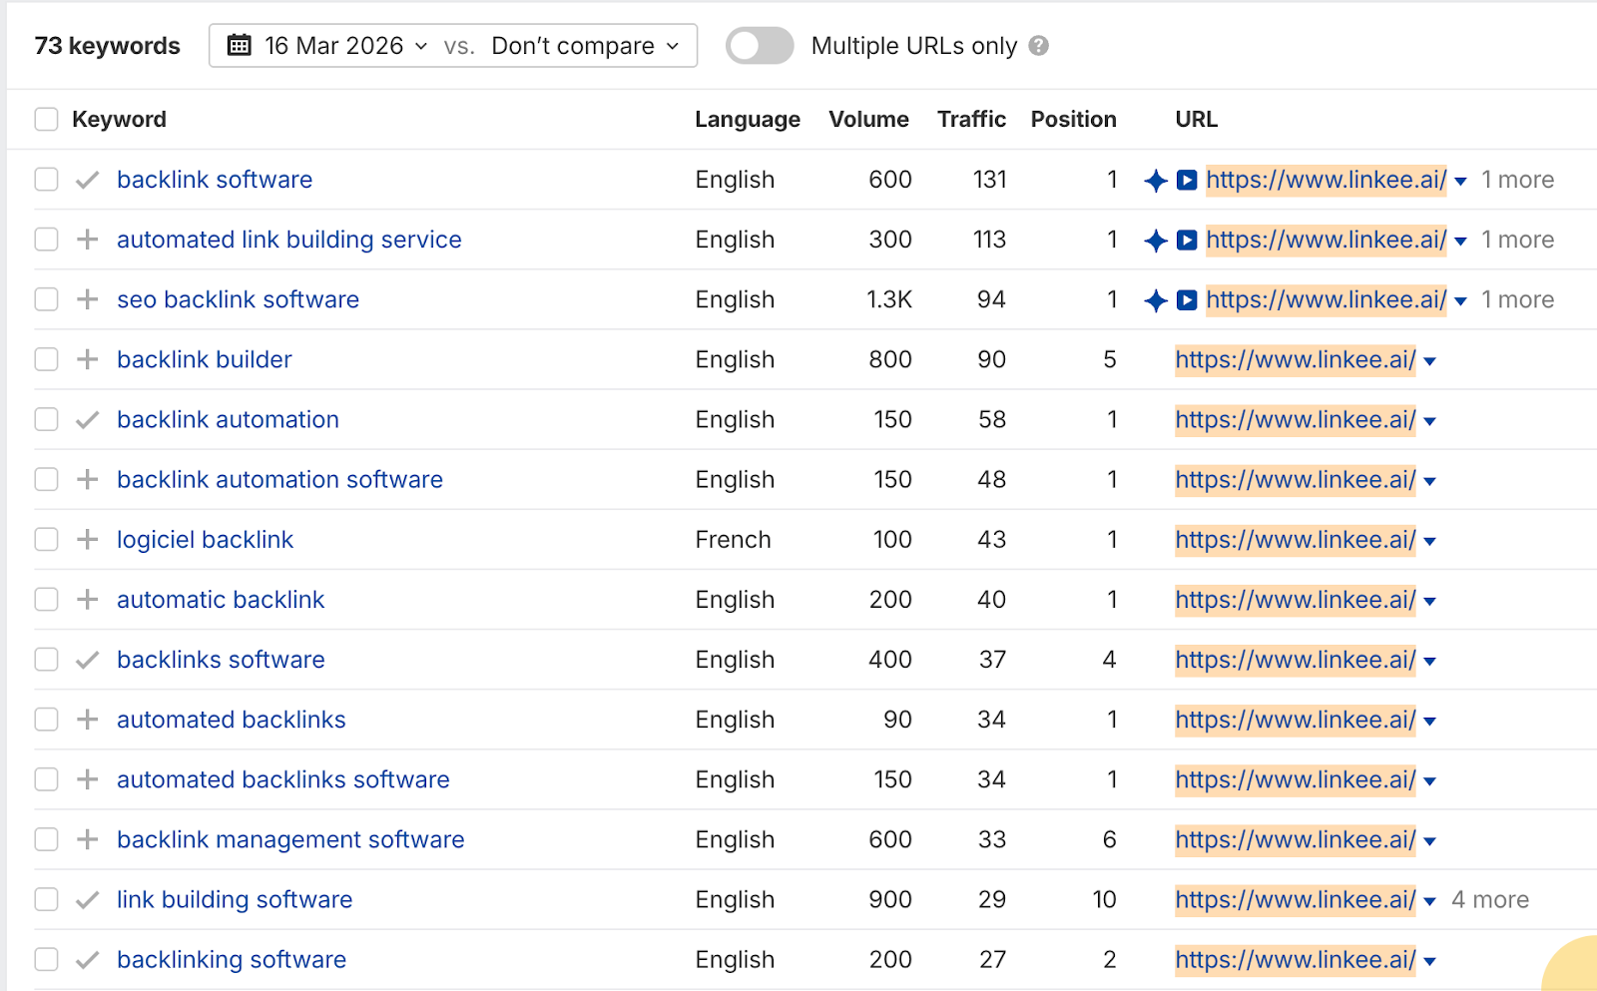Click the checkmark icon next to backlinks software

tap(88, 660)
